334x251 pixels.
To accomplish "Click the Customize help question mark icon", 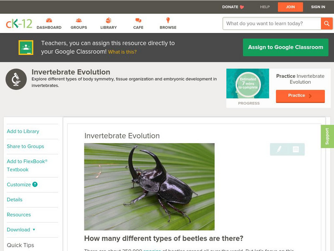I will pos(35,184).
